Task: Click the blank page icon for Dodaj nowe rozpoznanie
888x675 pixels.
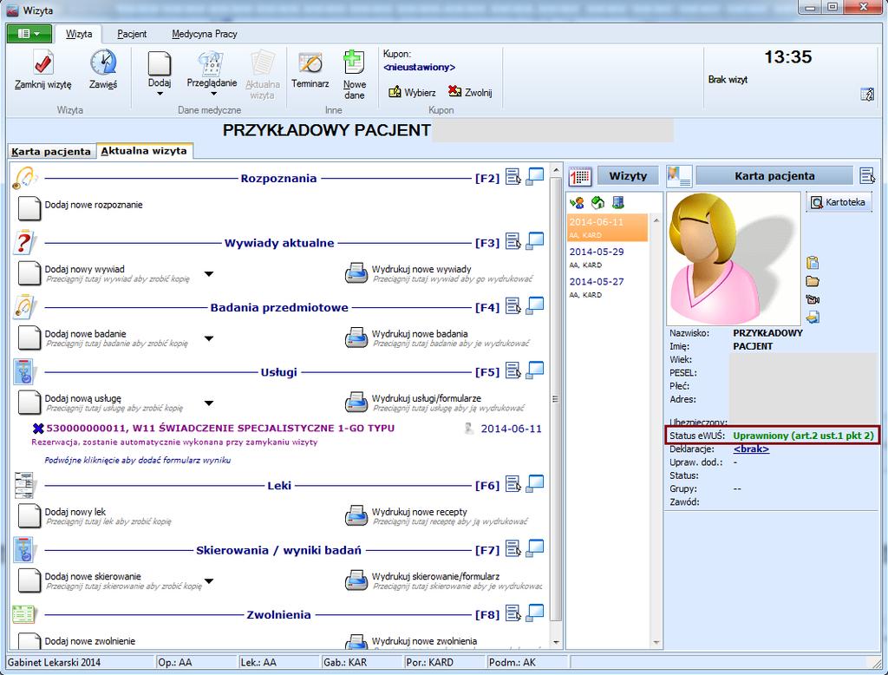Action: coord(29,208)
